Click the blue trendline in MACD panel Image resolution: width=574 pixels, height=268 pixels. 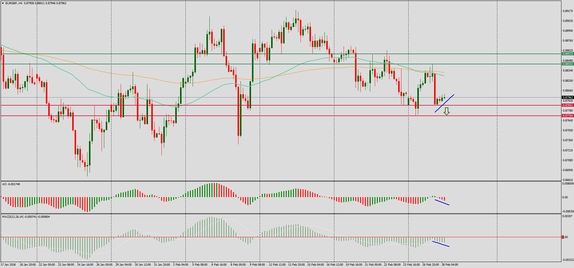441,244
